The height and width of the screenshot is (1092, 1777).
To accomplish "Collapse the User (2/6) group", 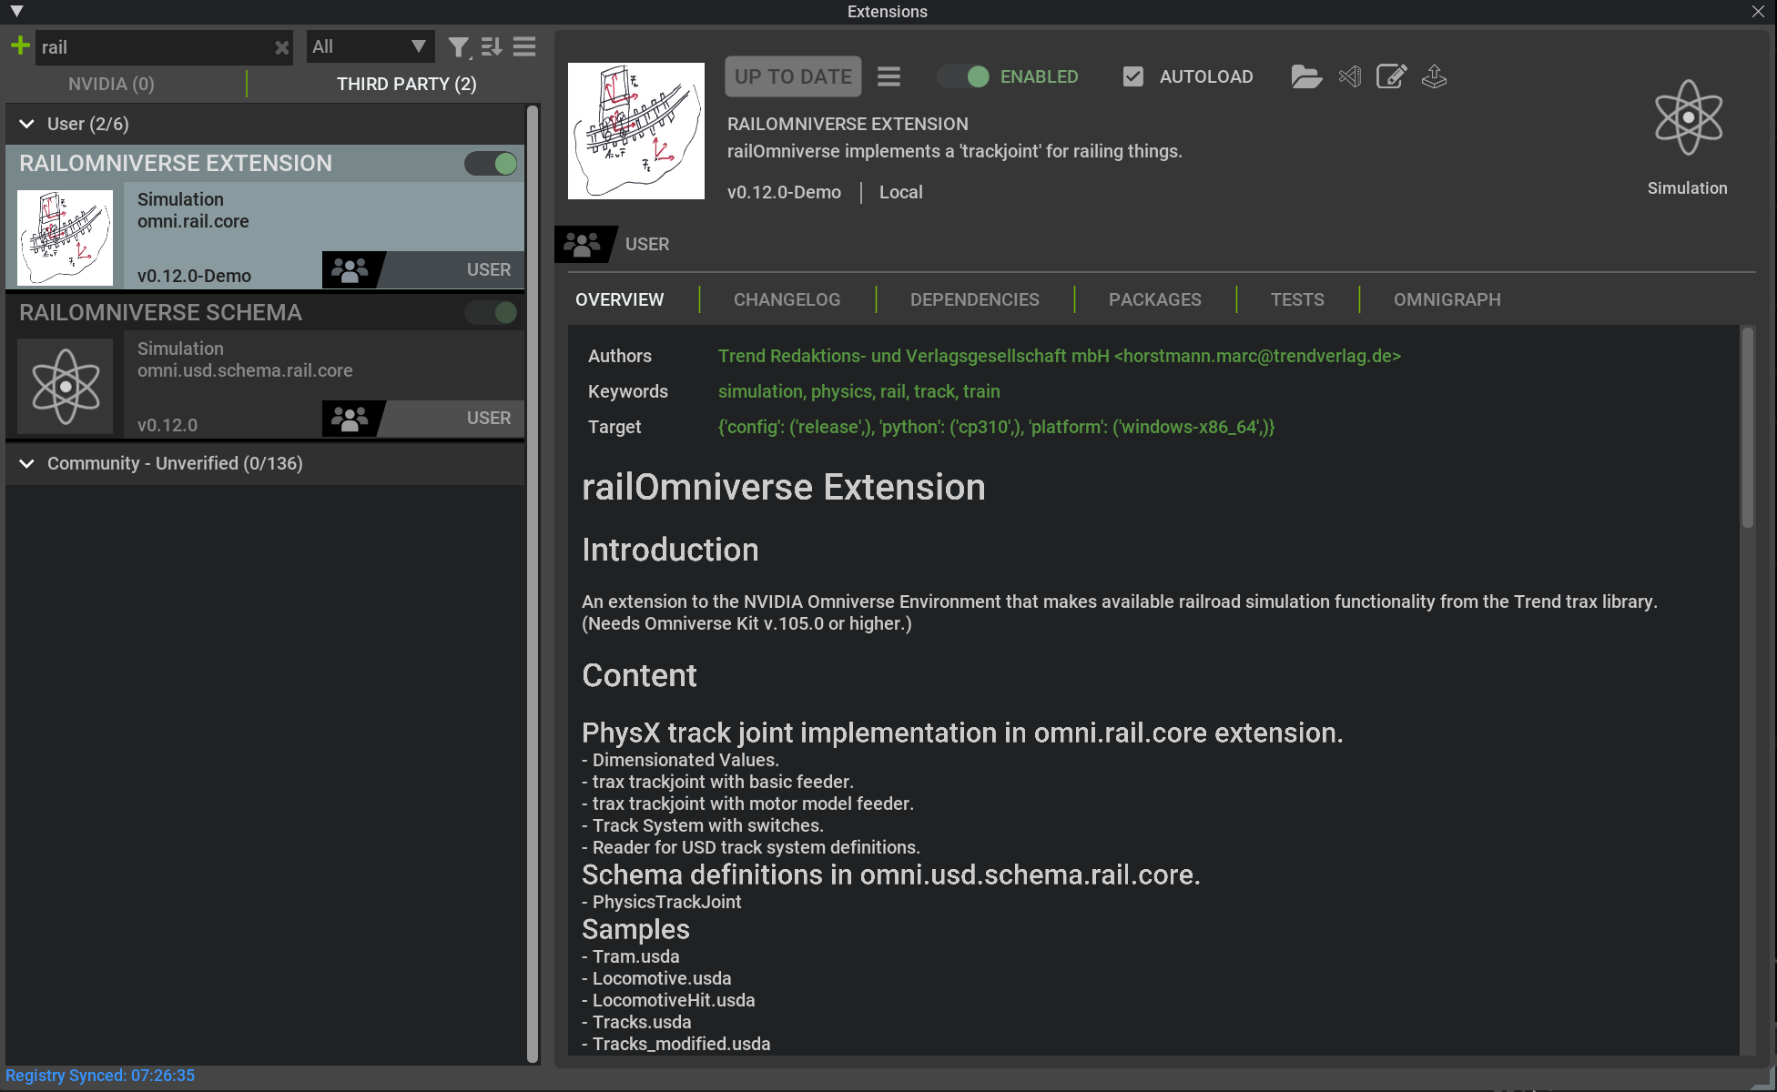I will click(x=27, y=124).
